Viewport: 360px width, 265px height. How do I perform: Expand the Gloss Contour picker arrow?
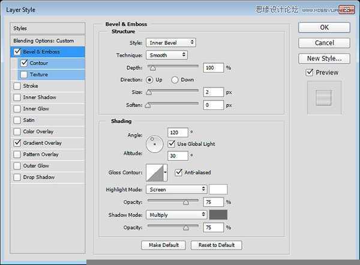pyautogui.click(x=166, y=172)
